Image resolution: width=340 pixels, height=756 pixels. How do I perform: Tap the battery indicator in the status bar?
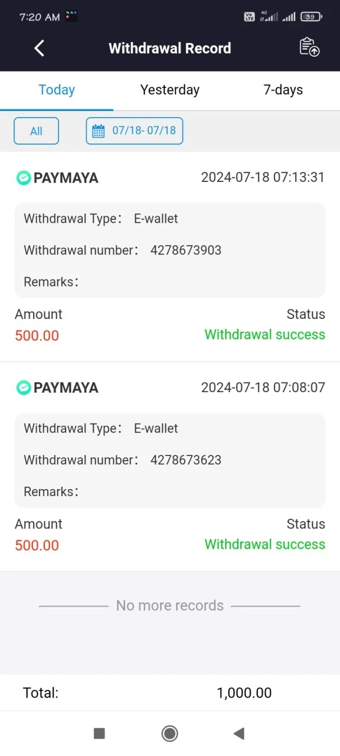pos(311,17)
